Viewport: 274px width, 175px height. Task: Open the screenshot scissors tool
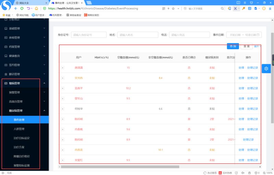235,8
